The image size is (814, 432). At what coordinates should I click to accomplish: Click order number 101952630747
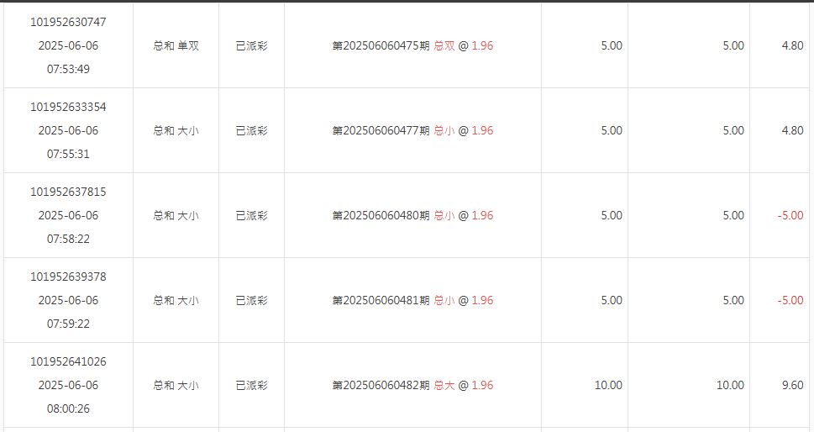68,22
